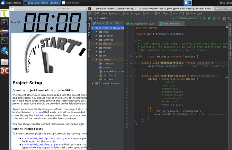Expand the target folder
This screenshot has height=150, width=232.
[x=97, y=60]
